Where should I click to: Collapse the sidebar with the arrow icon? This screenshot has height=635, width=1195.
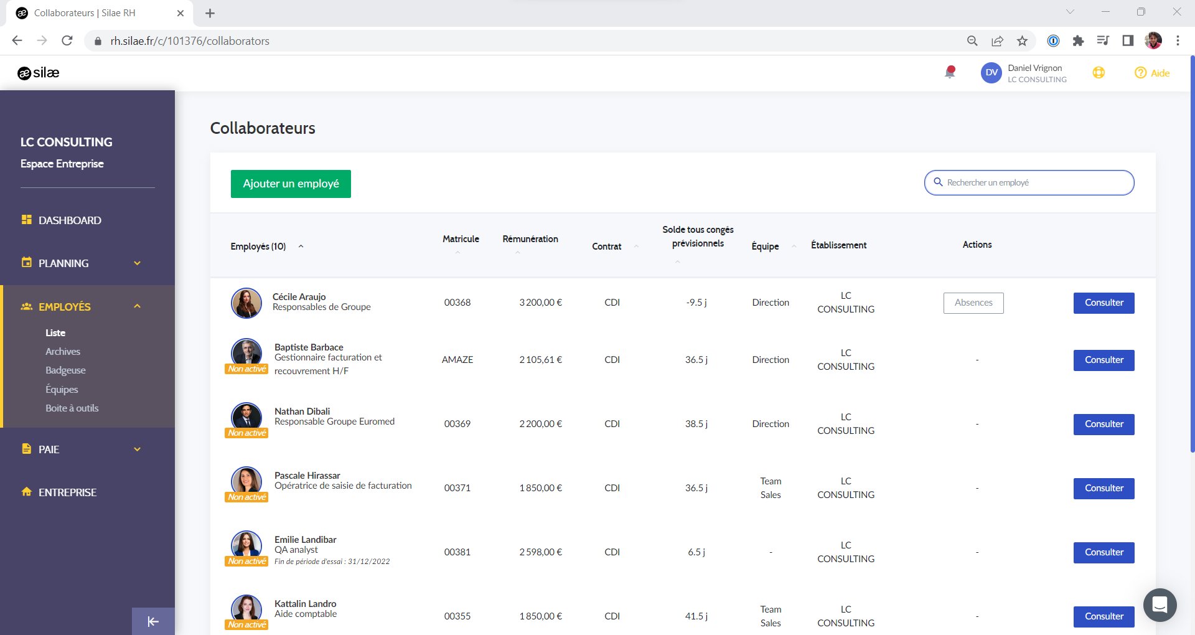click(152, 621)
